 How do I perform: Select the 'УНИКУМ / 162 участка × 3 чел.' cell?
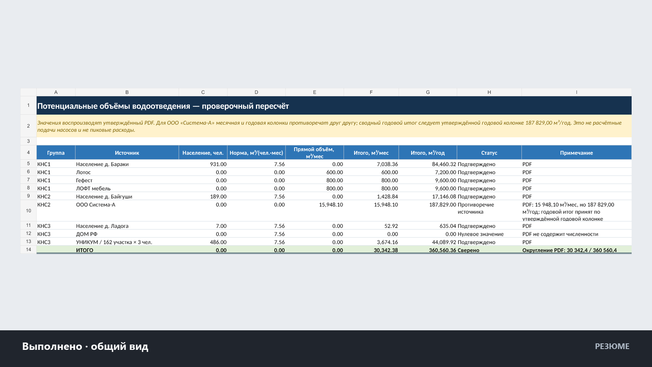pyautogui.click(x=127, y=242)
